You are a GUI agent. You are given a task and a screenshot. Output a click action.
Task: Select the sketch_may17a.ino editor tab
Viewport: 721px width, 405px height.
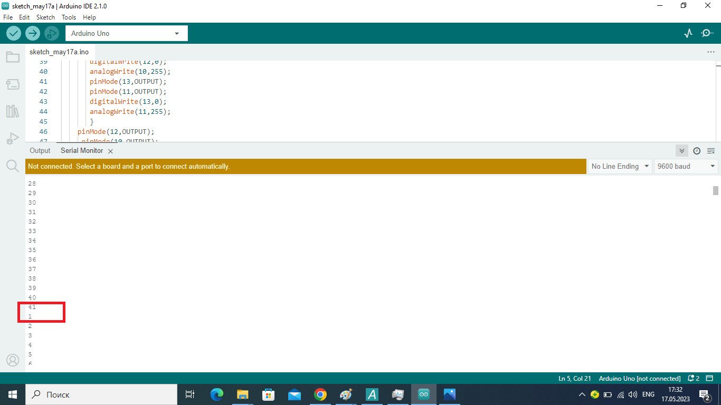tap(59, 52)
